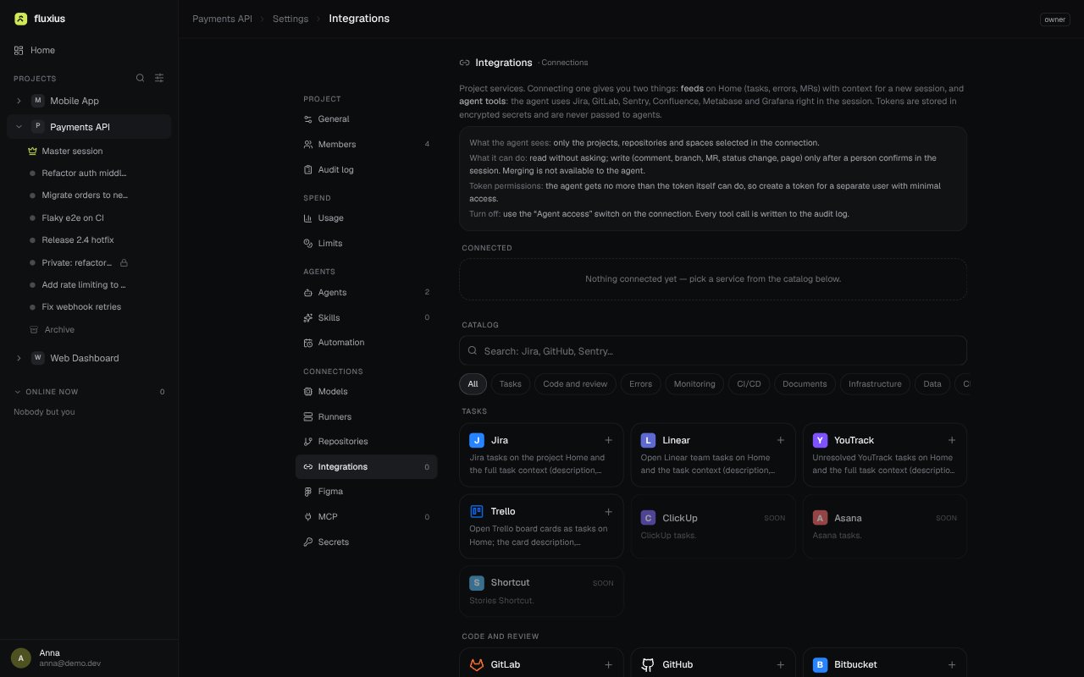This screenshot has width=1084, height=677.
Task: Click the Figma icon in navigation
Action: (x=308, y=492)
